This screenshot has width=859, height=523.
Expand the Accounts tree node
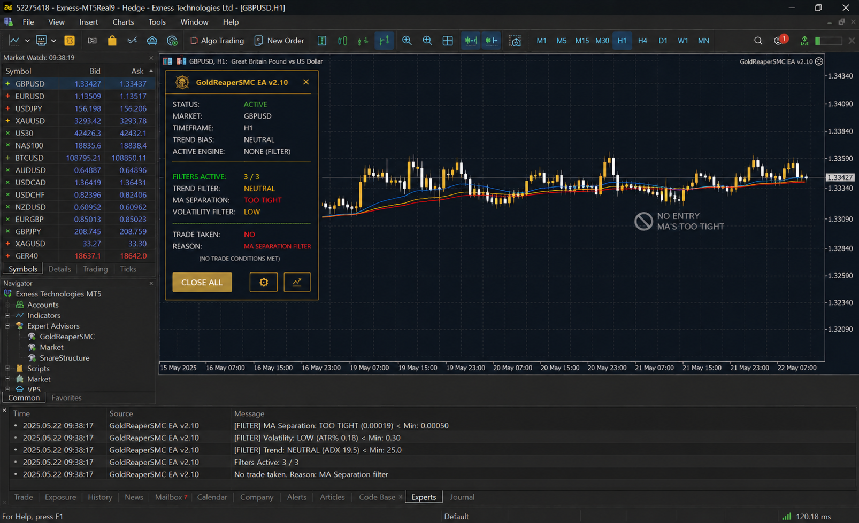pos(7,305)
